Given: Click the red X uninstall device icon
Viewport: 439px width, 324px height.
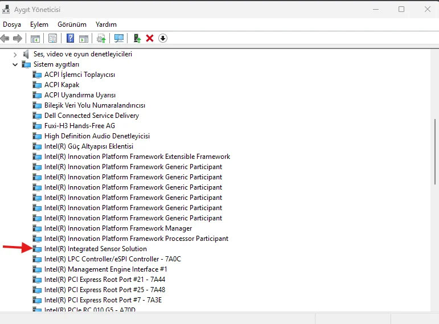Looking at the screenshot, I should 150,38.
